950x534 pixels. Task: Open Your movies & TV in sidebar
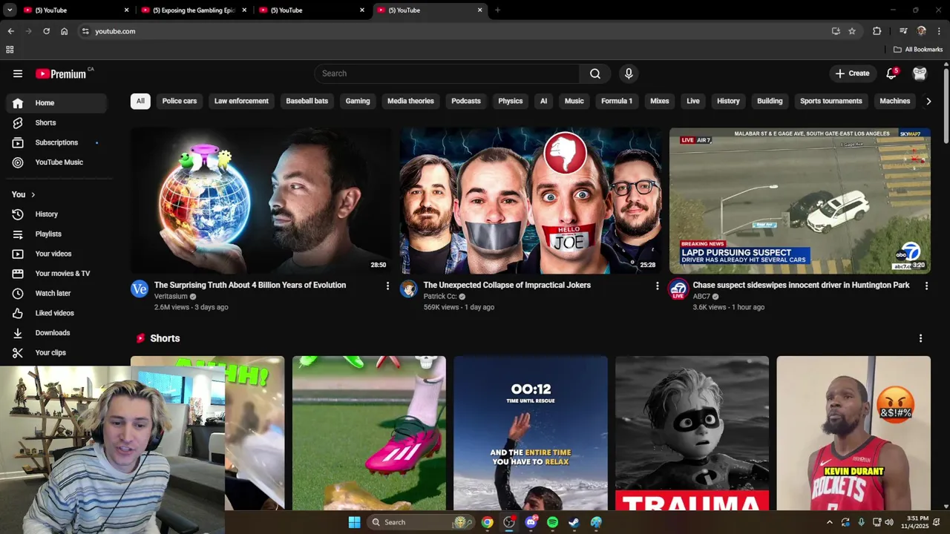coord(56,274)
